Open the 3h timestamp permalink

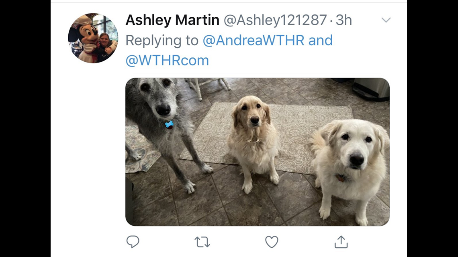pos(344,20)
